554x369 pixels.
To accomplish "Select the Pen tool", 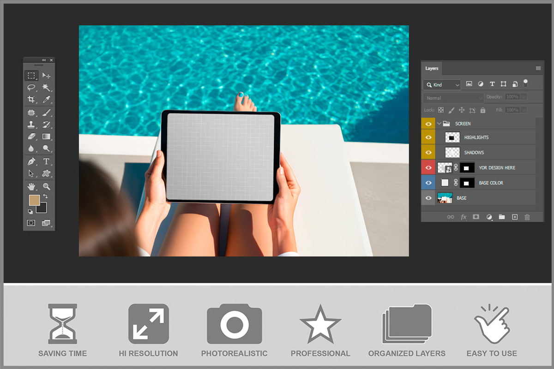I will (31, 161).
